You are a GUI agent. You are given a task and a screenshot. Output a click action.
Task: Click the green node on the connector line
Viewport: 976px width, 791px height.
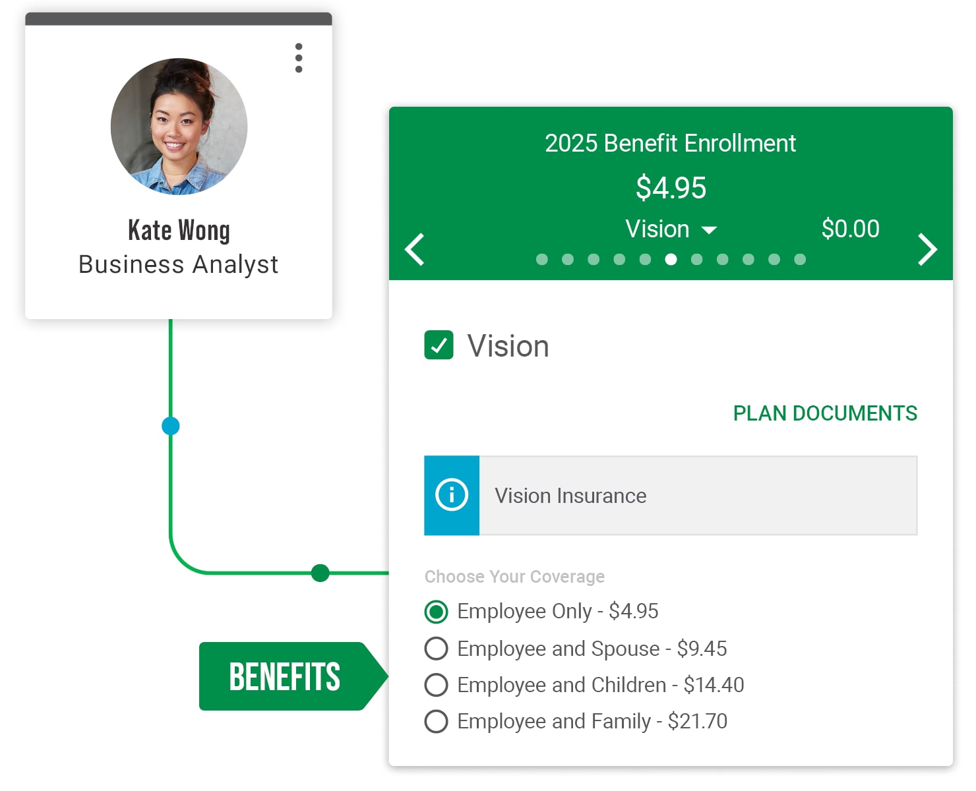coord(320,573)
